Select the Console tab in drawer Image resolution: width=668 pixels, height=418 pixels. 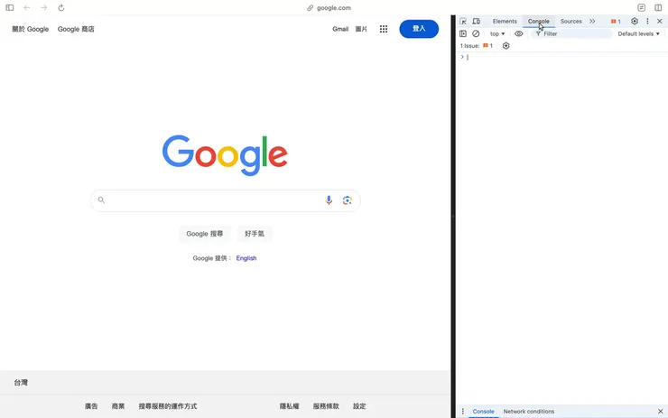point(484,411)
